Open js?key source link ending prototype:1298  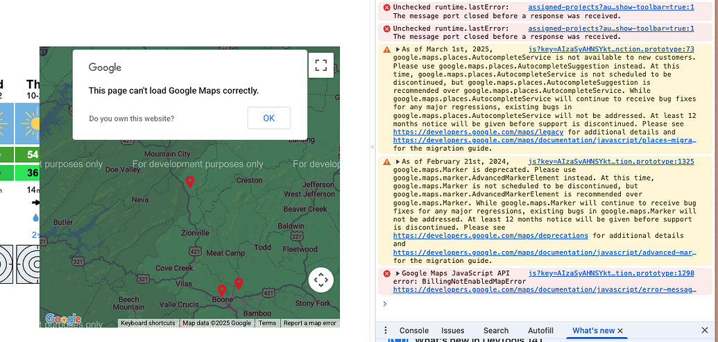coord(611,273)
